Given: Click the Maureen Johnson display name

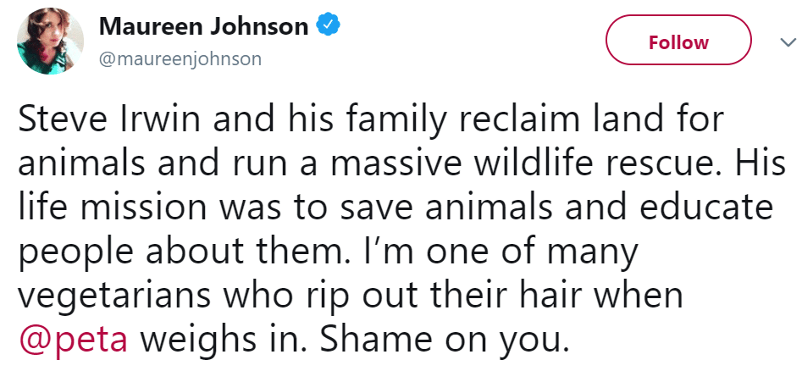Looking at the screenshot, I should [x=203, y=26].
